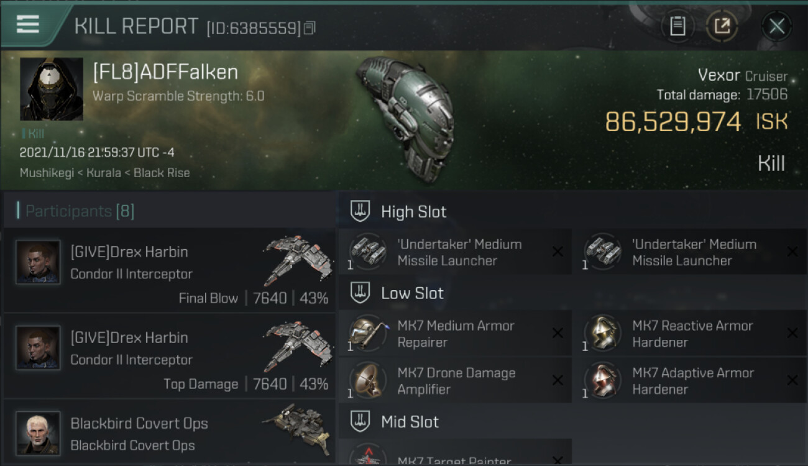Collapse the Mid Slot section

[572, 422]
